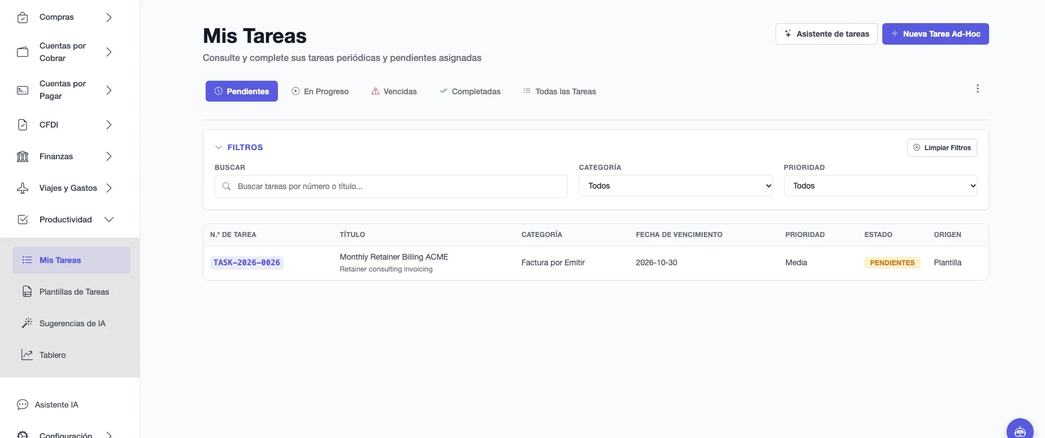The image size is (1045, 438).
Task: Expand the Viajes y Gastos chevron
Action: pyautogui.click(x=109, y=188)
